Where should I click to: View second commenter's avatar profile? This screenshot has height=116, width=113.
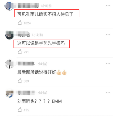pyautogui.click(x=9, y=35)
